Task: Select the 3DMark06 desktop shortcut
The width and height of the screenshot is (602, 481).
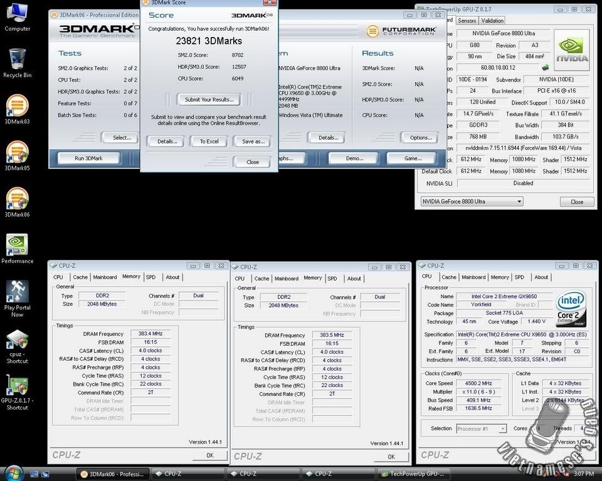Action: click(18, 202)
